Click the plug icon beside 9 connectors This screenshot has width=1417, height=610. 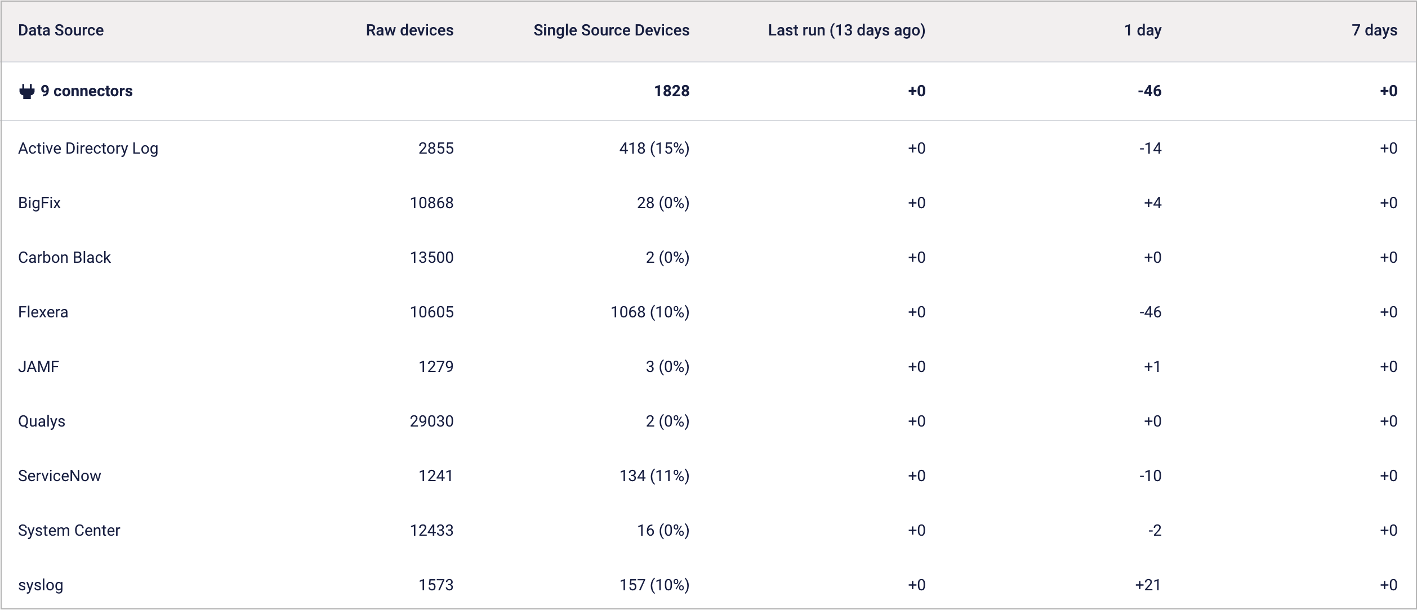pos(26,91)
